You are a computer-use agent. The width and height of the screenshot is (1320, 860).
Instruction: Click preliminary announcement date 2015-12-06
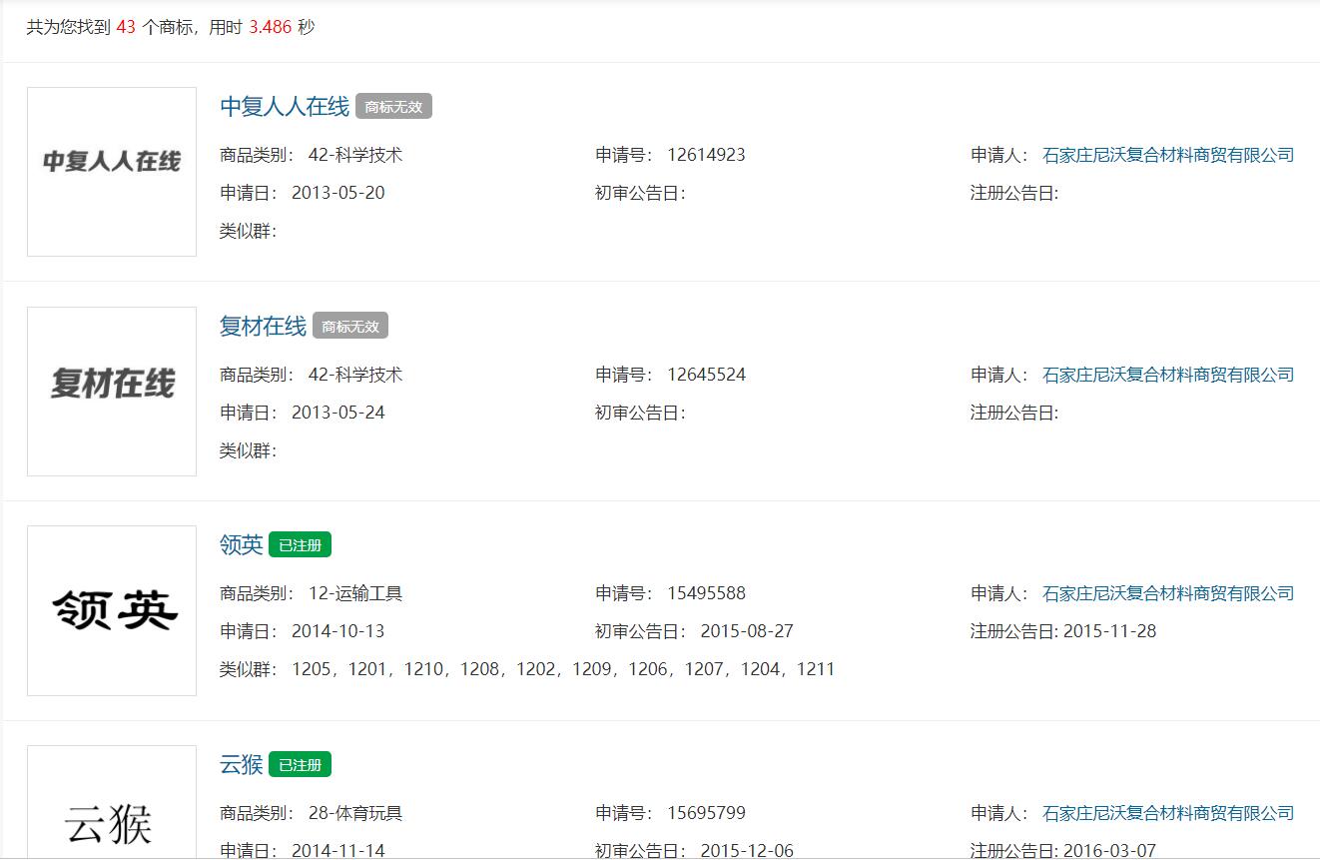point(747,851)
